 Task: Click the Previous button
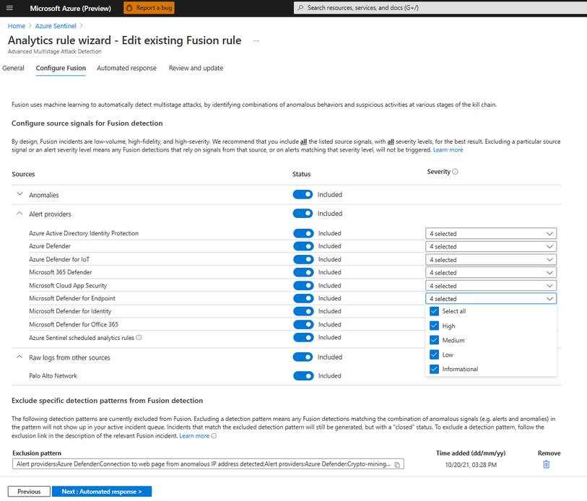29,492
